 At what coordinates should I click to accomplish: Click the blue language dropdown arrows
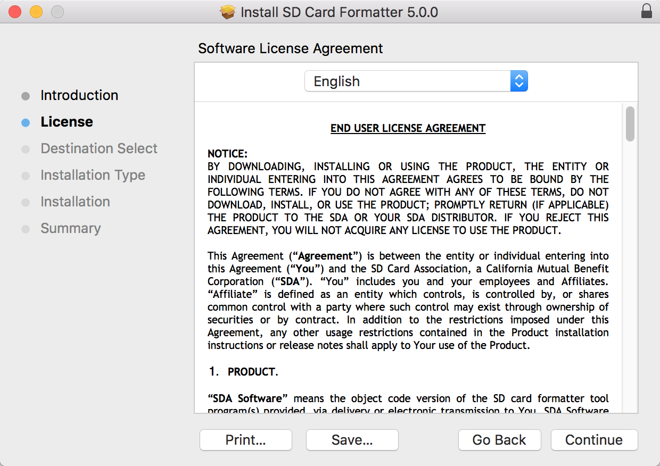click(x=519, y=81)
